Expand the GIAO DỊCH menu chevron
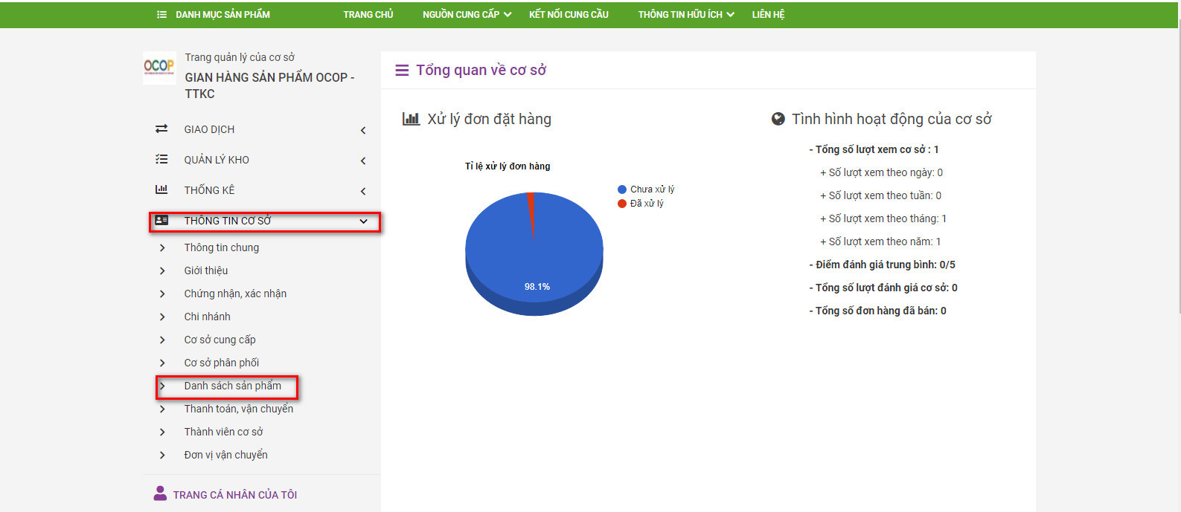1181x512 pixels. click(x=363, y=130)
